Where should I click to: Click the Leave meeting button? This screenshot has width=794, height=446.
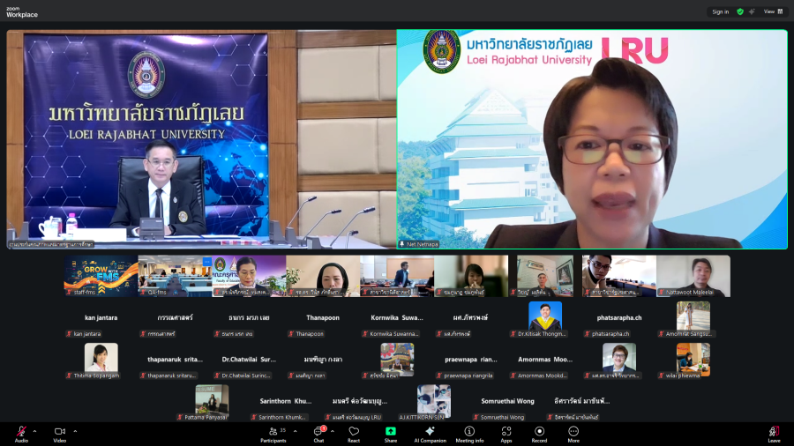(774, 432)
